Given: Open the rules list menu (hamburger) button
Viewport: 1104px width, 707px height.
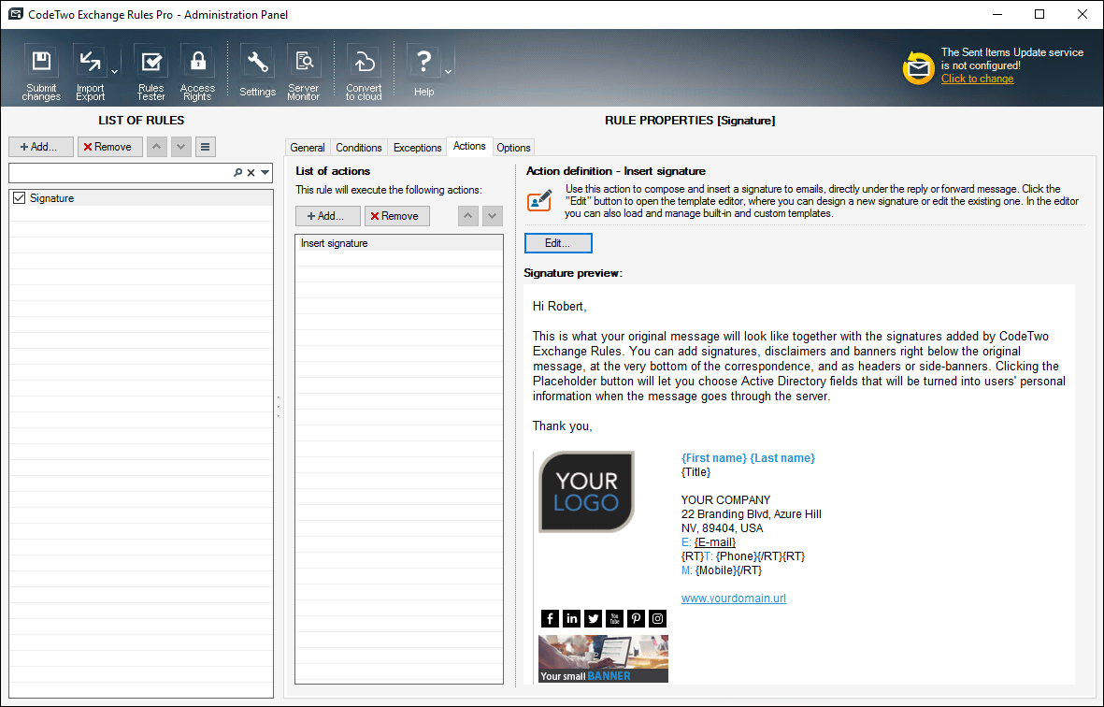Looking at the screenshot, I should (x=205, y=147).
